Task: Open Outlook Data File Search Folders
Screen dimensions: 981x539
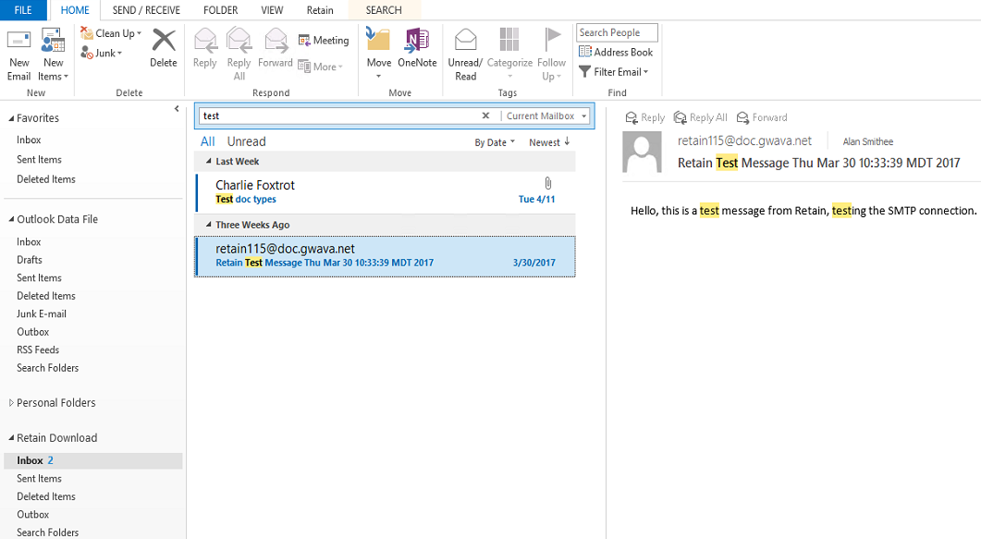Action: (x=47, y=368)
